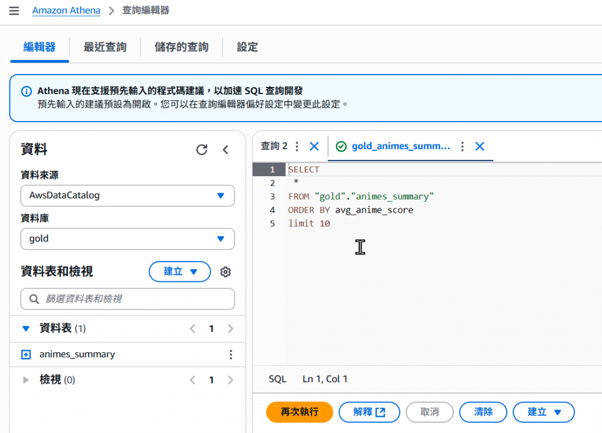Click the 查詢編輯器 breadcrumb text
This screenshot has height=433, width=602.
point(146,11)
